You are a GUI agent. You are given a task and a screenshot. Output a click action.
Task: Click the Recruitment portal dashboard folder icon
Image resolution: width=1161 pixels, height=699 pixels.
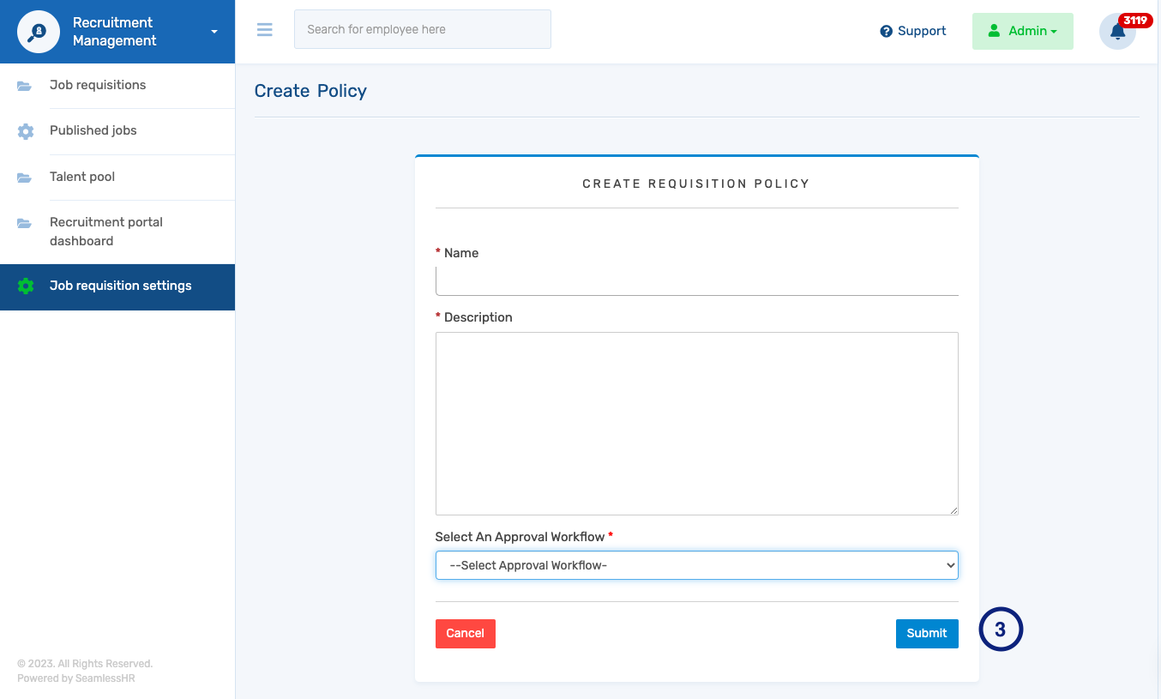[25, 222]
